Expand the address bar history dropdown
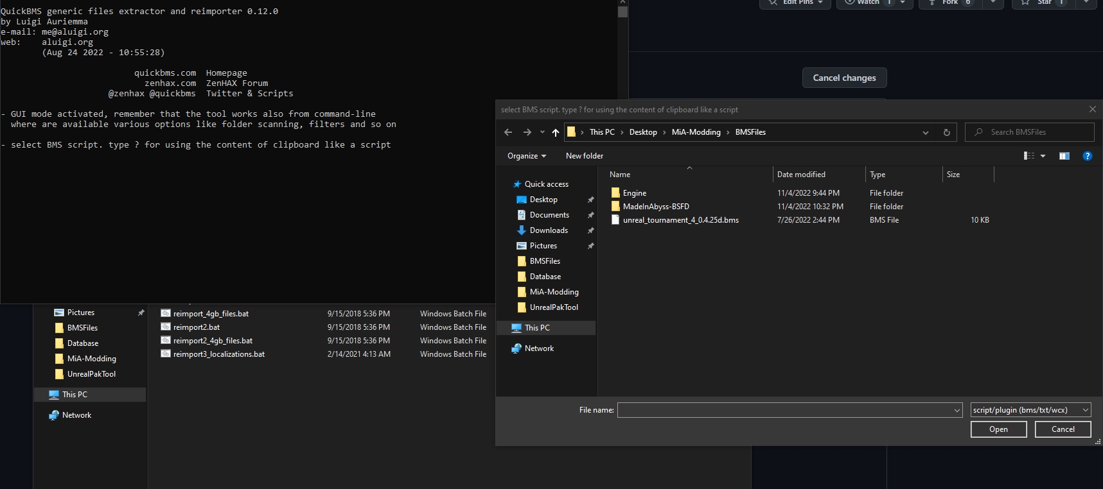This screenshot has height=489, width=1103. pyautogui.click(x=926, y=132)
